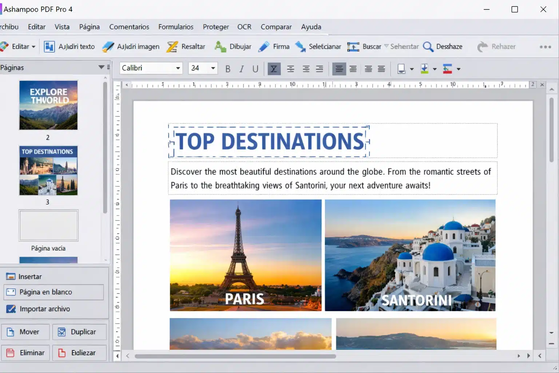Click the Buscar search icon
The height and width of the screenshot is (373, 559).
coord(353,47)
